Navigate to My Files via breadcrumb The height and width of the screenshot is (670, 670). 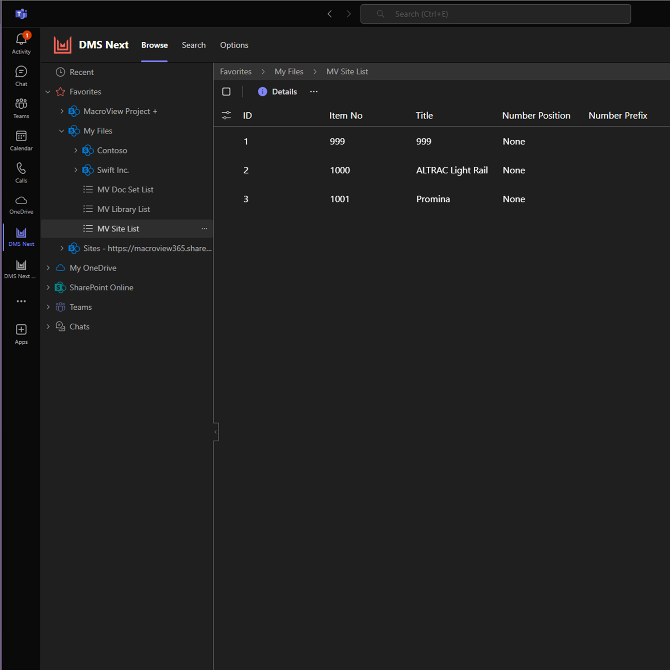289,71
